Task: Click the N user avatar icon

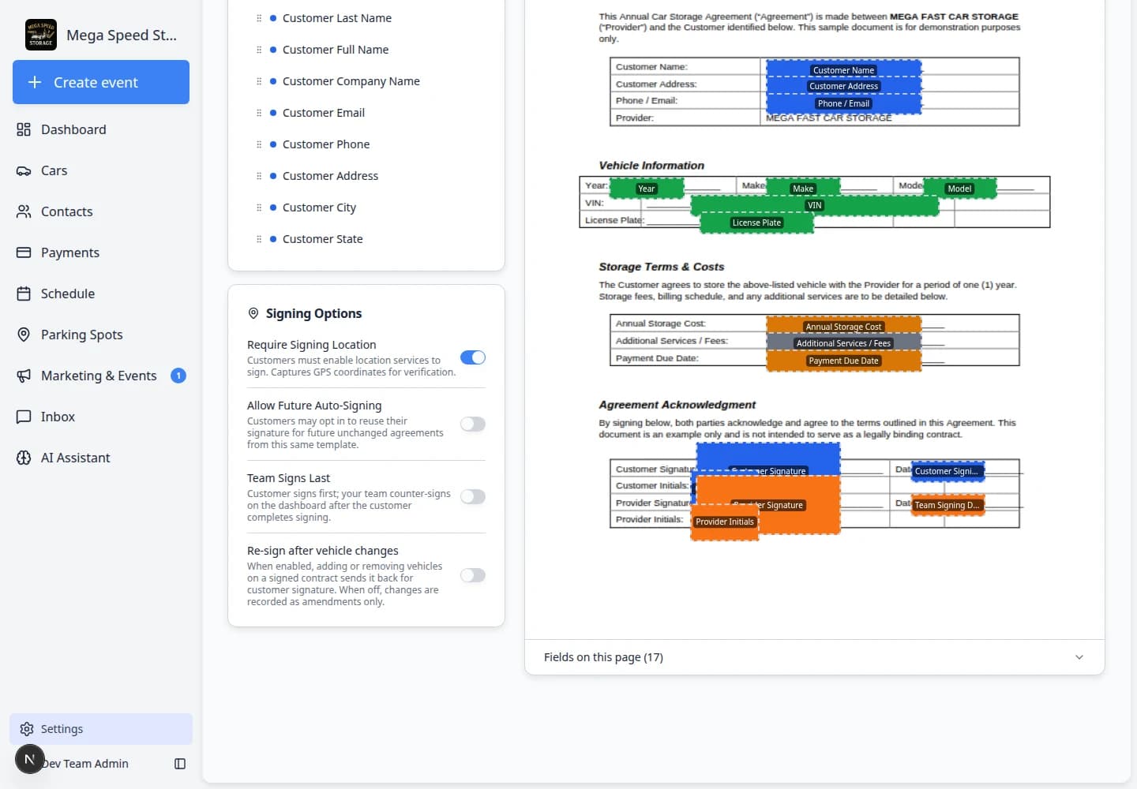Action: tap(30, 759)
